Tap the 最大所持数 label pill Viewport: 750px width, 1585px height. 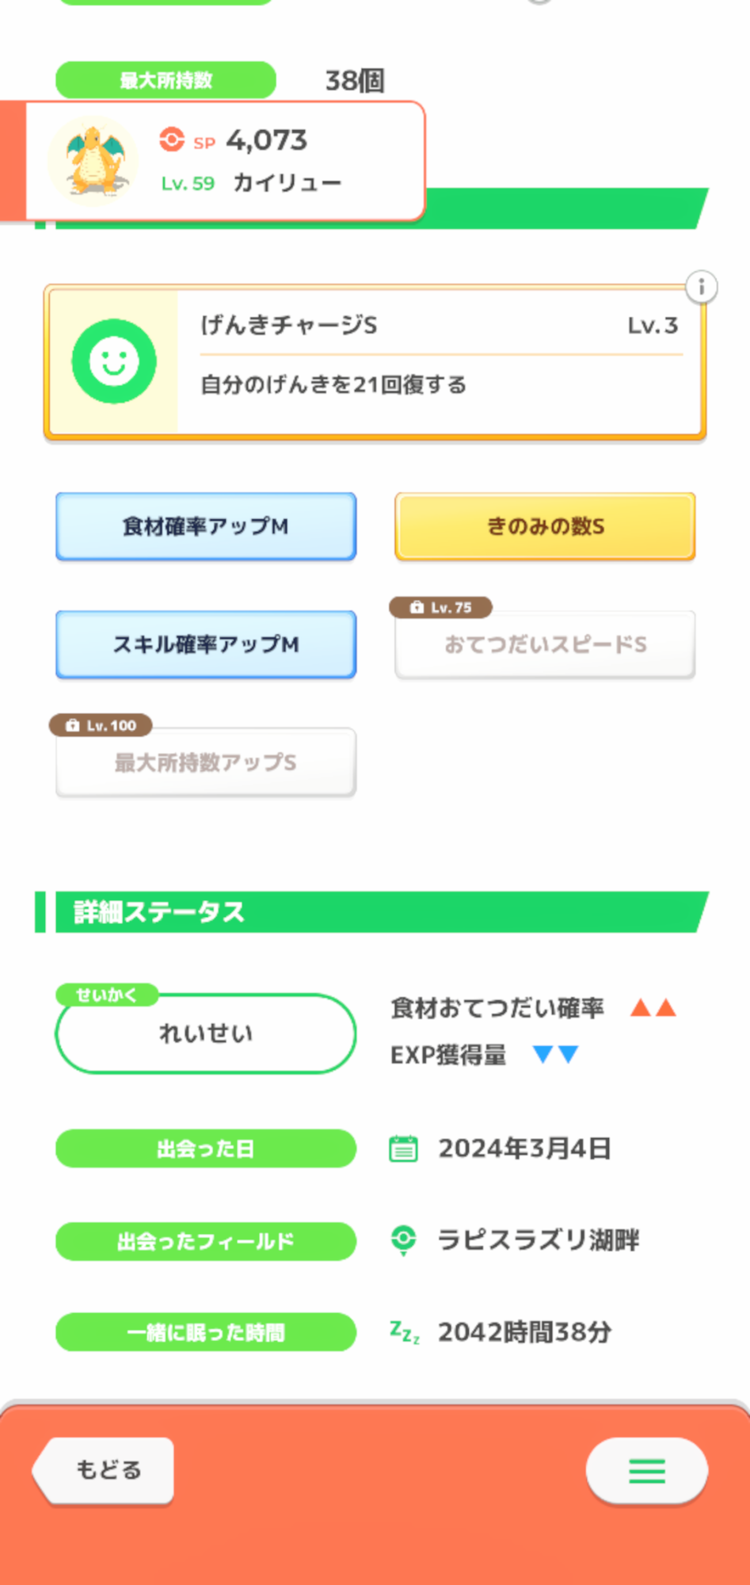tap(166, 80)
